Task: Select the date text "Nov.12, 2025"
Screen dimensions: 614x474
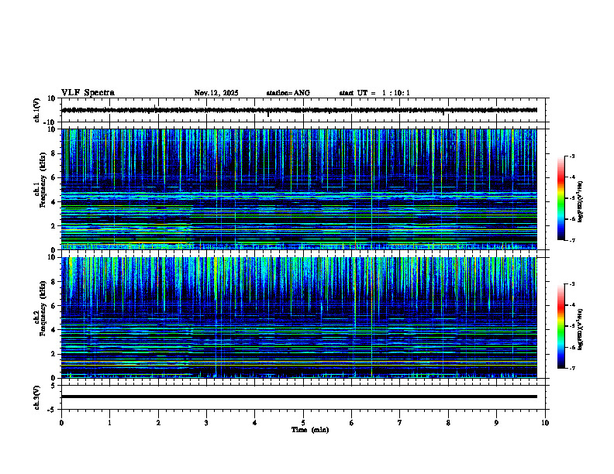Action: (x=216, y=93)
